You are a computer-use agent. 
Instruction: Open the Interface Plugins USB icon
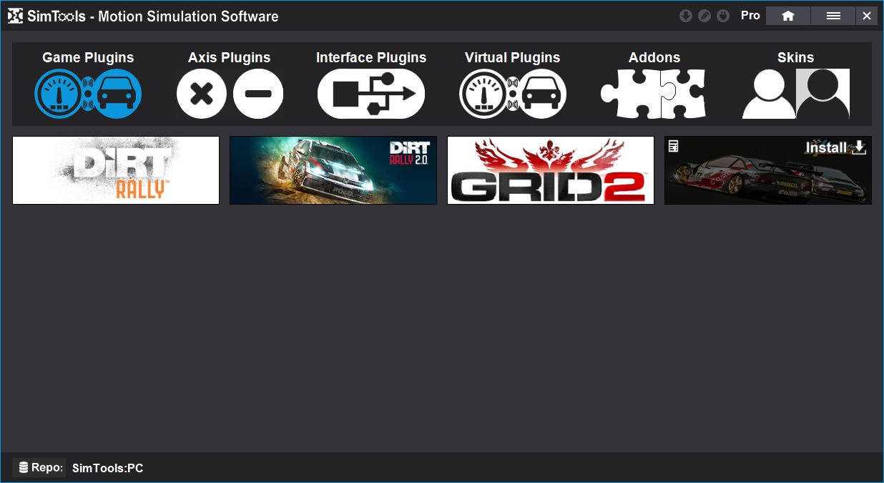[x=370, y=93]
